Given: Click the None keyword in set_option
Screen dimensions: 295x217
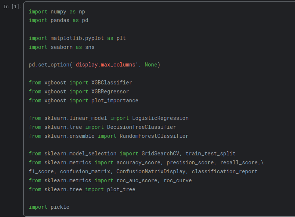Looking at the screenshot, I should 150,65.
